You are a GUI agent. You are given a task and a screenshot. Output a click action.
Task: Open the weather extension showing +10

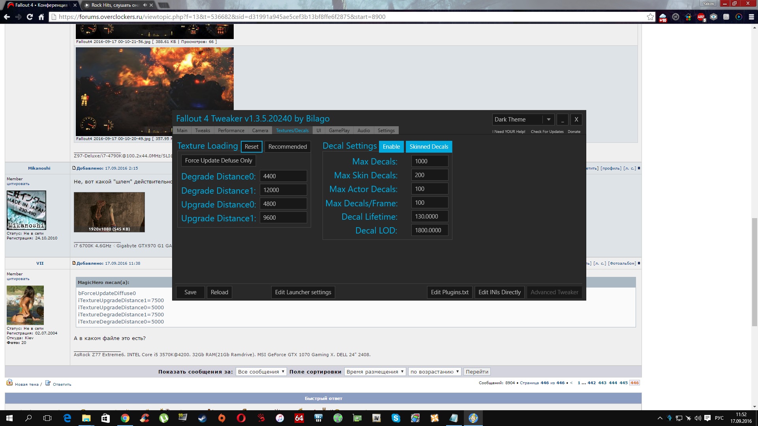point(663,17)
